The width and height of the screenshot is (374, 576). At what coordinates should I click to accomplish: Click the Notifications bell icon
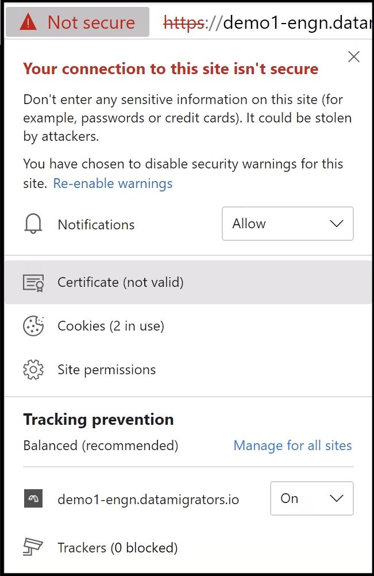[x=33, y=224]
